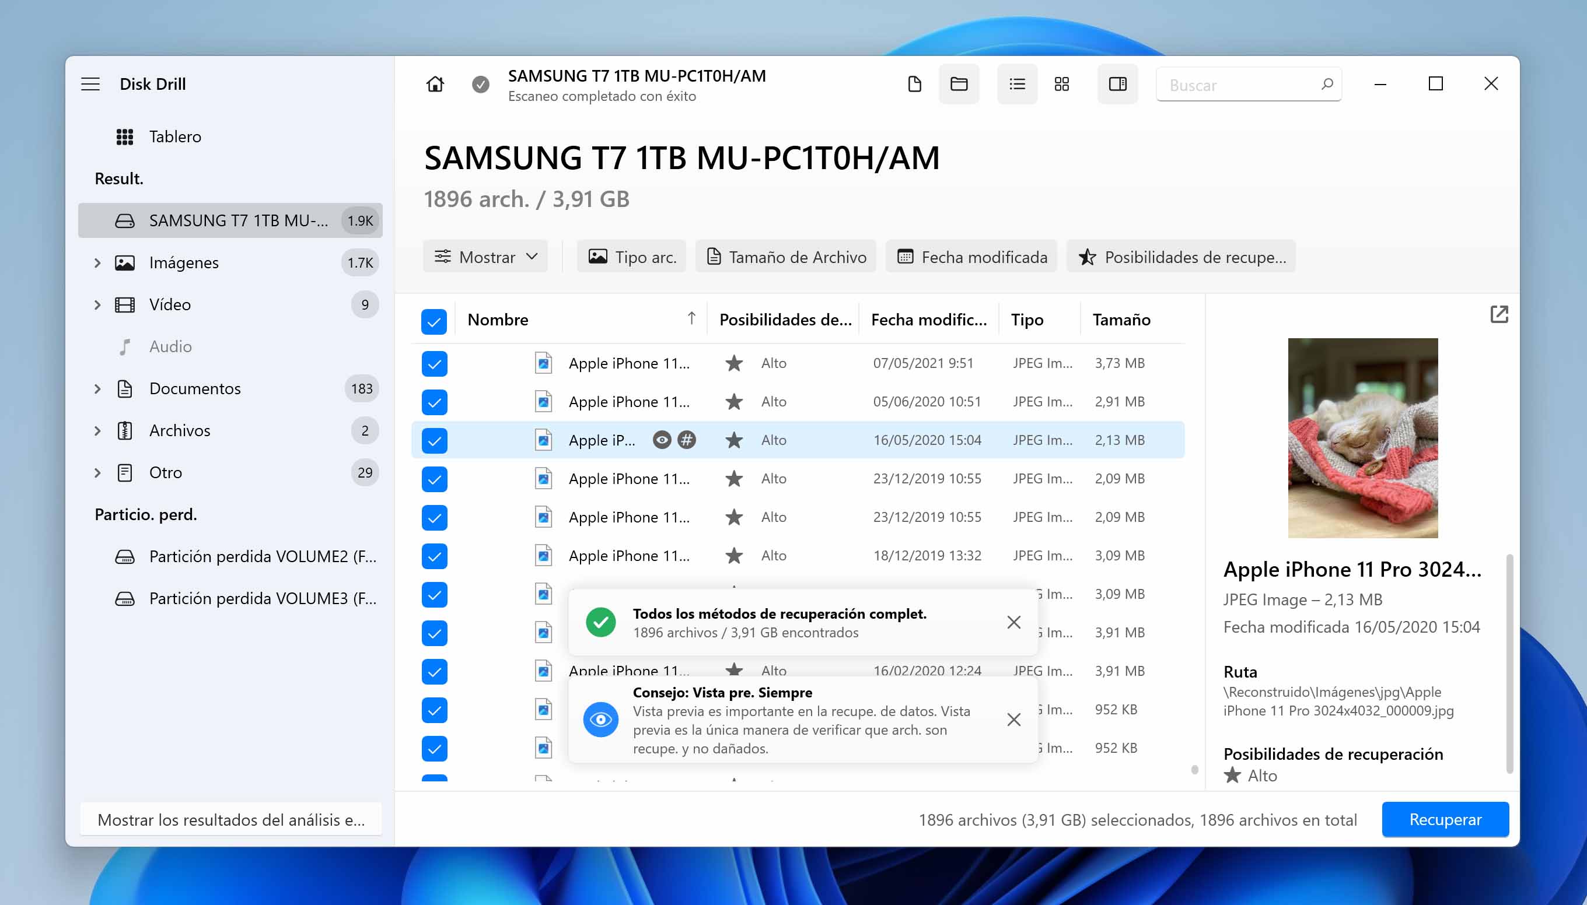This screenshot has height=905, width=1587.
Task: Click the Archivos zip icon in sidebar
Action: 124,431
